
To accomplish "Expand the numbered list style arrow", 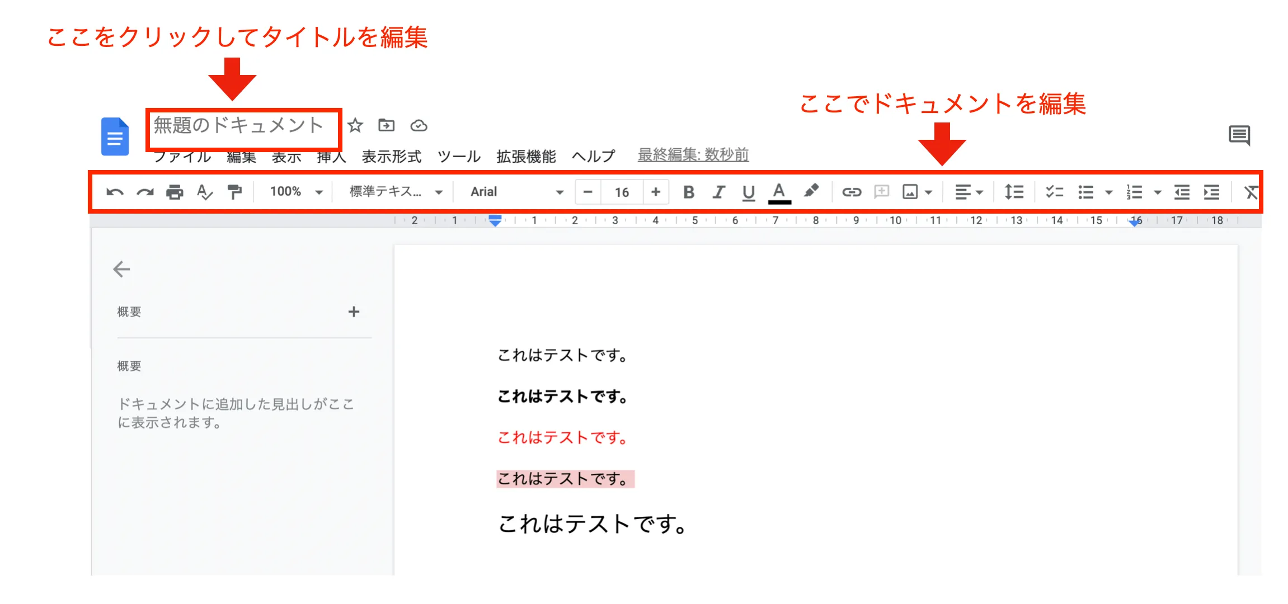I will coord(1158,193).
